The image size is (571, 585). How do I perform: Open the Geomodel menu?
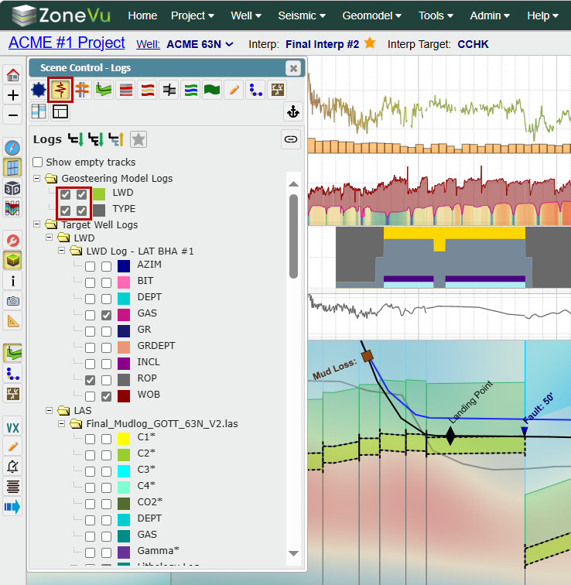372,15
